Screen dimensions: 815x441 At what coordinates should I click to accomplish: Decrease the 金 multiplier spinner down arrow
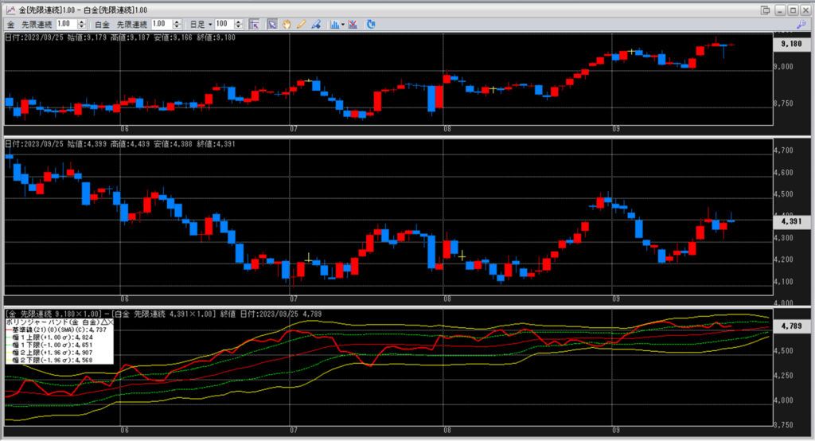(x=82, y=27)
